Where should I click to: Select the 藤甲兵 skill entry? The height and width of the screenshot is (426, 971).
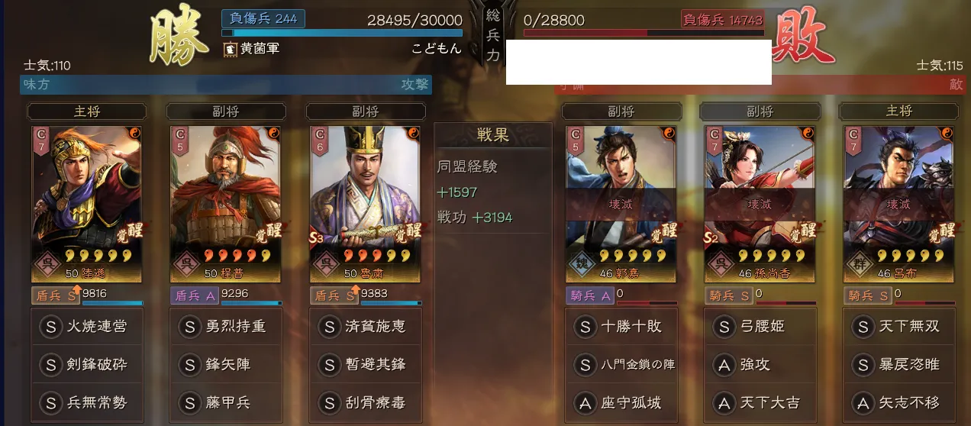(x=226, y=402)
